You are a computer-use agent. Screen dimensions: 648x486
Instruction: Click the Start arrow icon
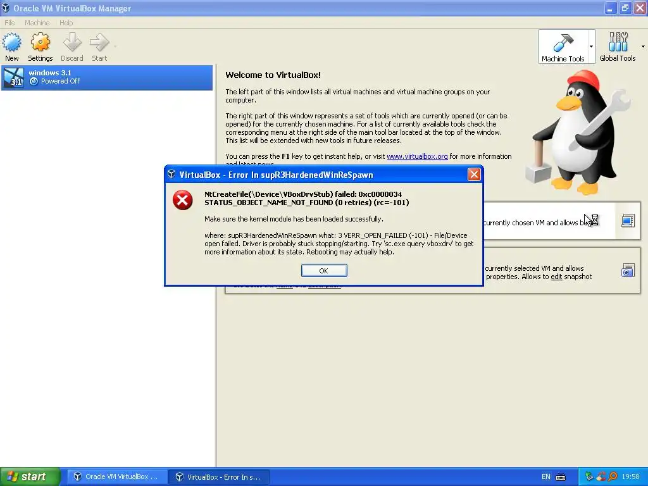99,42
